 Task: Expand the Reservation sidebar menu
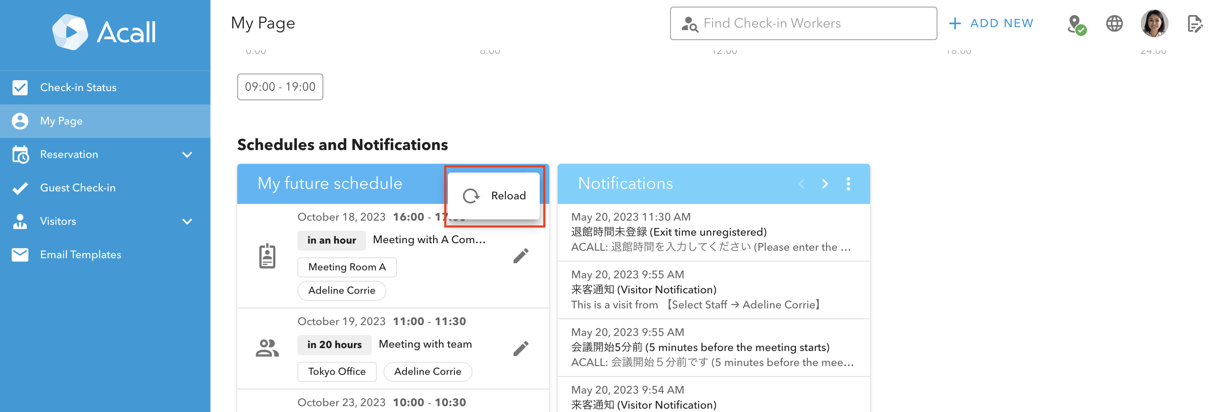tap(187, 155)
